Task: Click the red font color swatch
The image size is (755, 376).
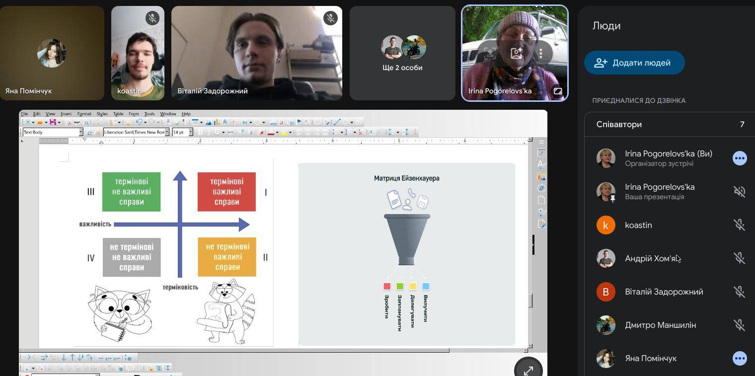Action: 271,133
